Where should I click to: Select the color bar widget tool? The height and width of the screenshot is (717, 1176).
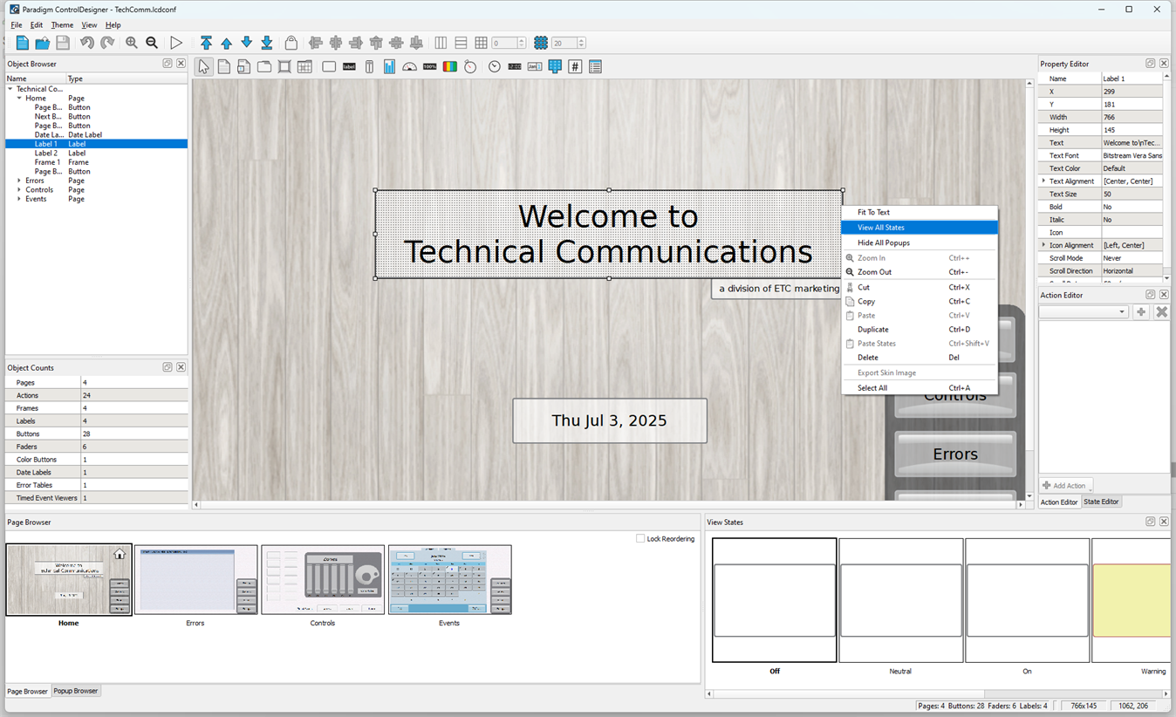450,67
